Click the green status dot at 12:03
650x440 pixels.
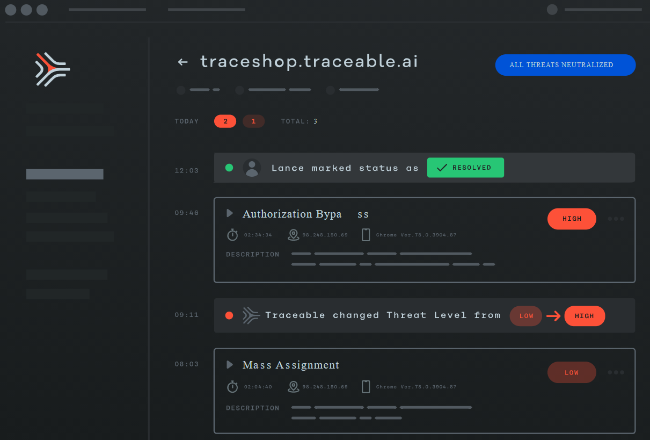pyautogui.click(x=229, y=168)
